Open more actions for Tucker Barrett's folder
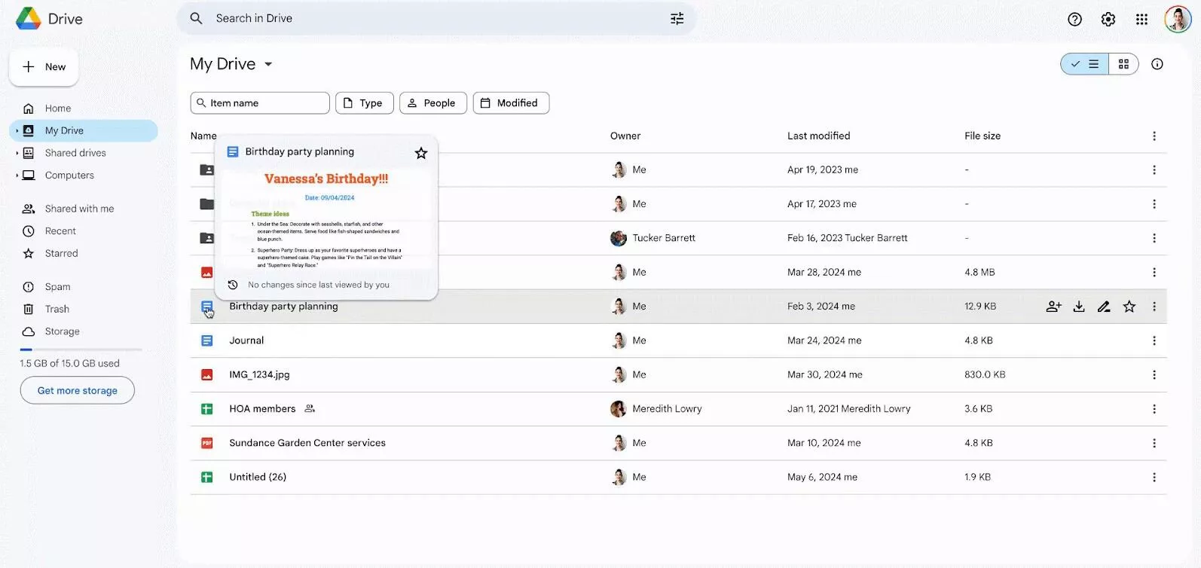The height and width of the screenshot is (568, 1201). pyautogui.click(x=1154, y=238)
